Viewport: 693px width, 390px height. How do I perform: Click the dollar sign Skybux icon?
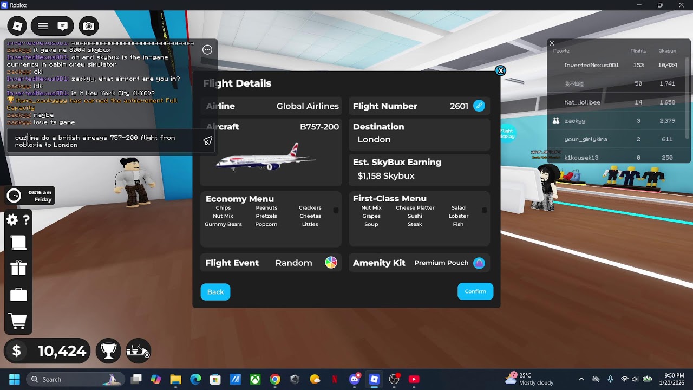click(17, 351)
